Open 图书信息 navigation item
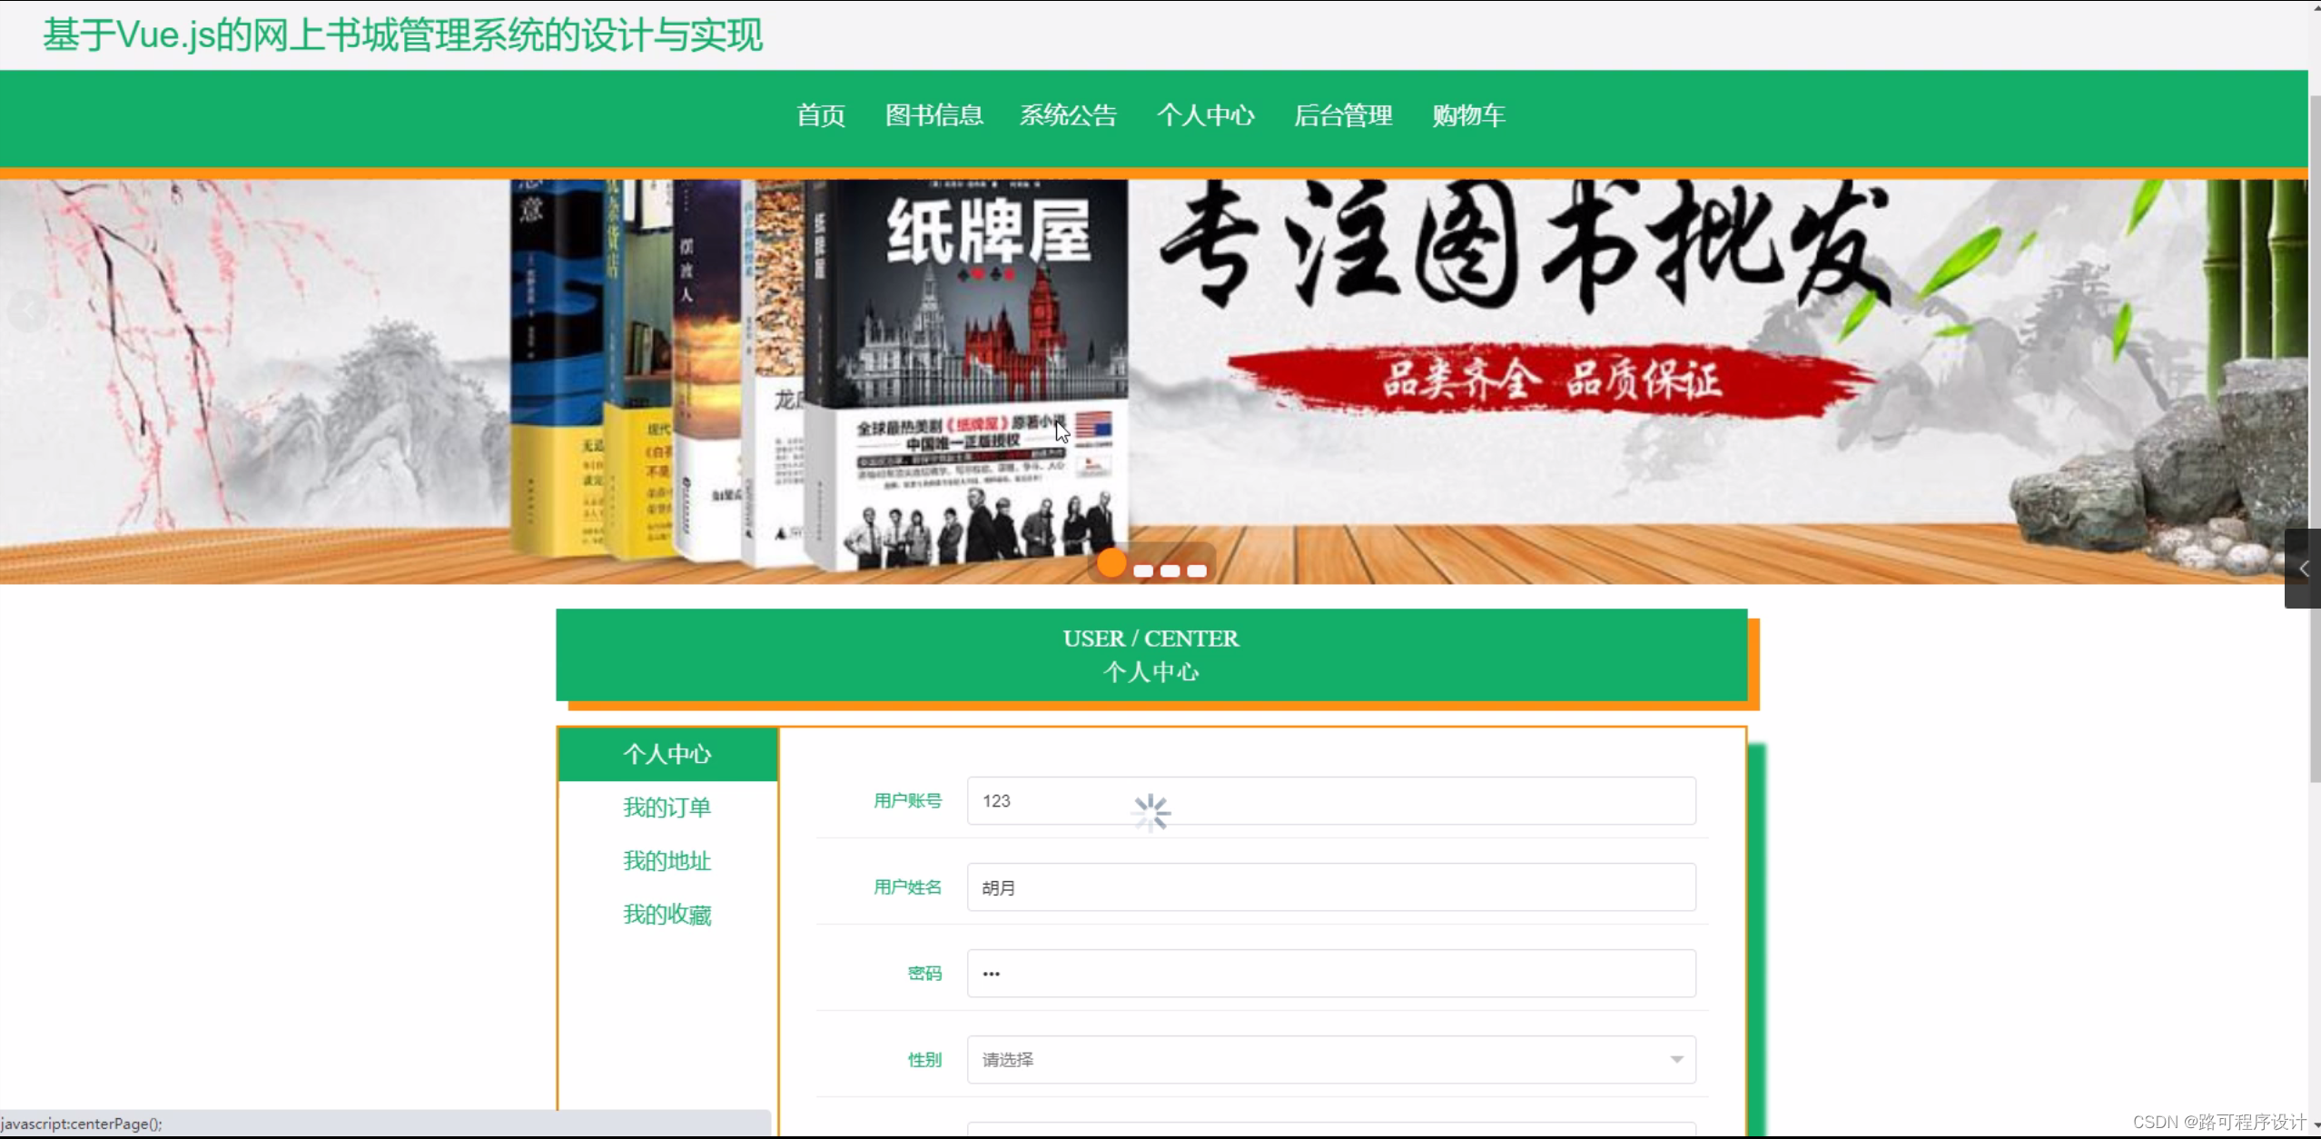 pyautogui.click(x=933, y=115)
